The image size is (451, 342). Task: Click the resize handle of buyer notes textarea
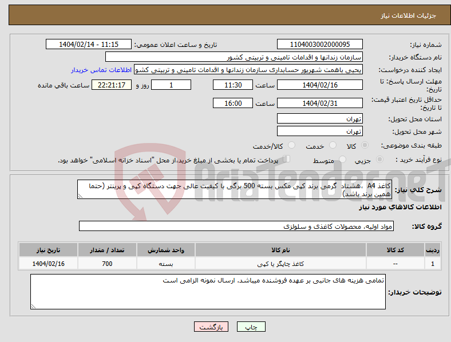coord(33,307)
